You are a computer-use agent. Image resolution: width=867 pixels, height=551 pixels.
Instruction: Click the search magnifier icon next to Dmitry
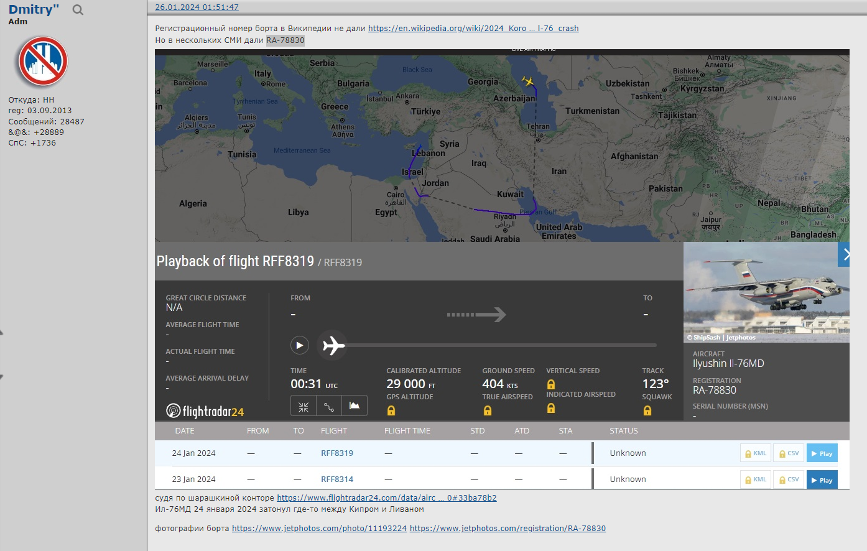(x=78, y=10)
